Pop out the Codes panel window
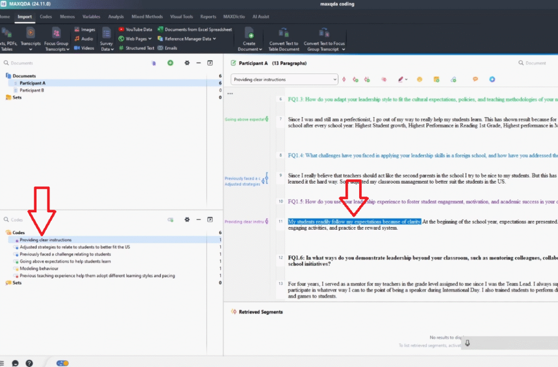Image resolution: width=558 pixels, height=367 pixels. point(210,219)
